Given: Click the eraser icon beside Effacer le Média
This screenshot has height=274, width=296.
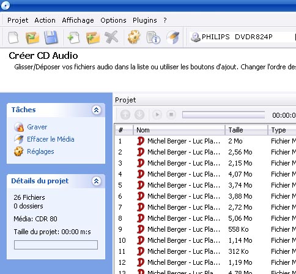Looking at the screenshot, I should point(19,139).
